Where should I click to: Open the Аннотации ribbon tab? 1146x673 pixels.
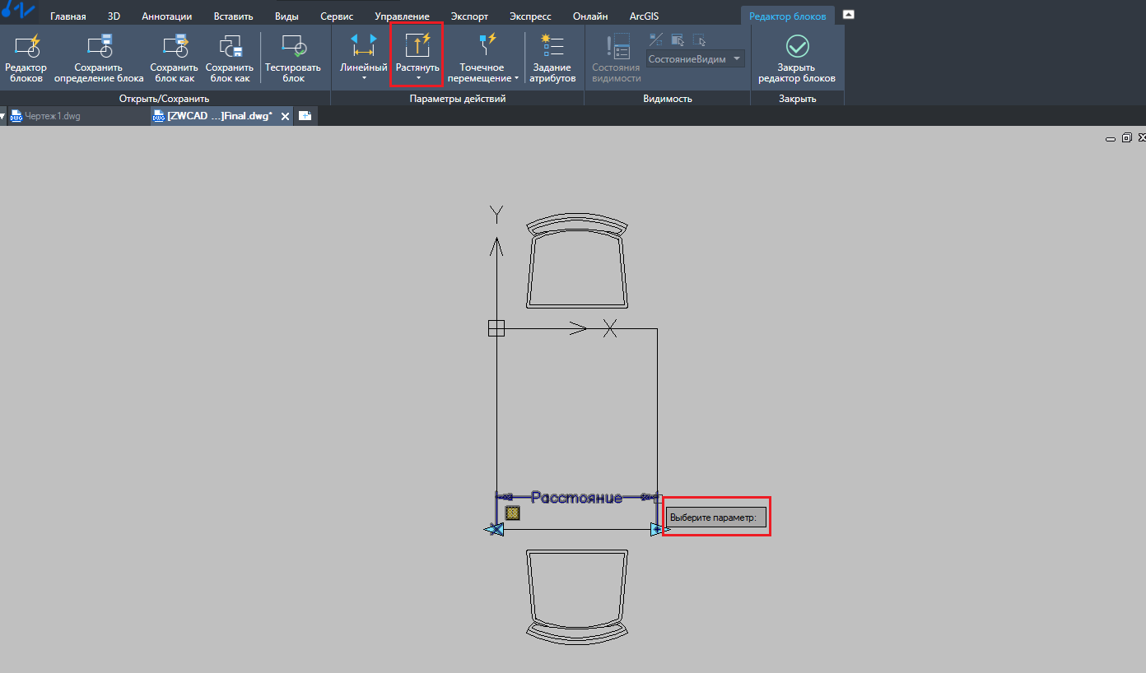coord(167,16)
